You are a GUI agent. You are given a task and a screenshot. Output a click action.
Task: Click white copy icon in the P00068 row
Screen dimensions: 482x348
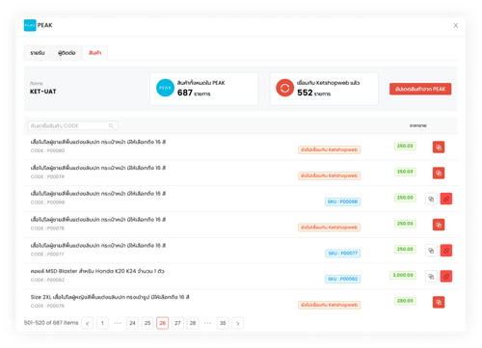point(431,199)
